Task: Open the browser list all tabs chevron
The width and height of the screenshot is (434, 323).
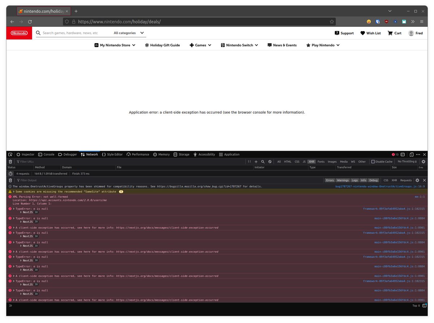Action: (x=390, y=11)
